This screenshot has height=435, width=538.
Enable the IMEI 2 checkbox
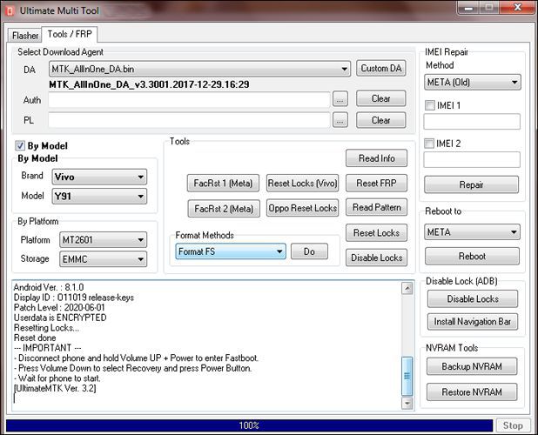click(429, 144)
